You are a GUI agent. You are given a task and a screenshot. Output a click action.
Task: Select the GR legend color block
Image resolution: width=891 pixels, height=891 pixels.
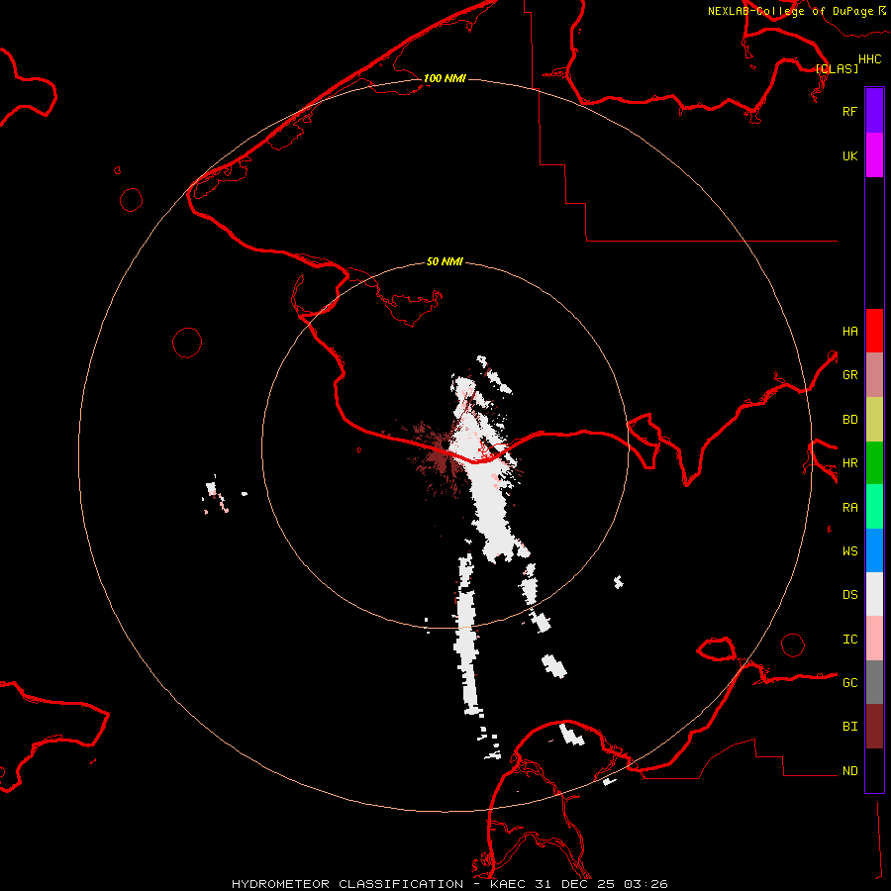(x=874, y=375)
